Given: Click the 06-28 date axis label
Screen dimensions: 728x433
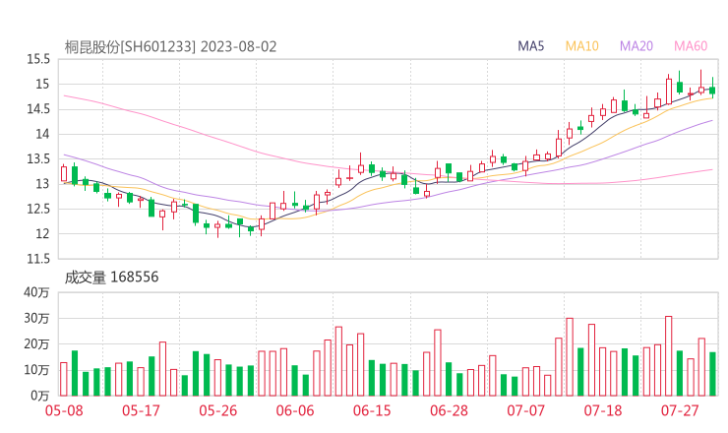Looking at the screenshot, I should coord(449,410).
